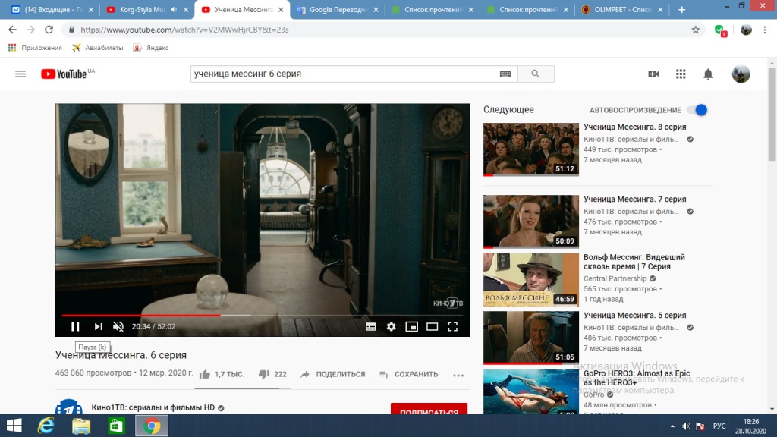Open video player settings gear

pyautogui.click(x=392, y=326)
